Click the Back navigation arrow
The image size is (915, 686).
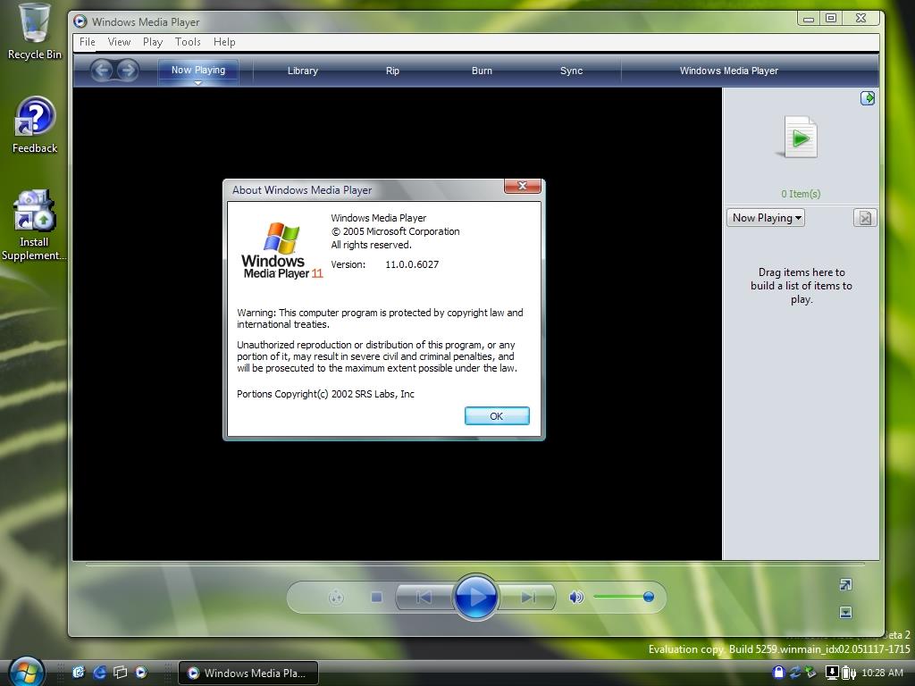(x=102, y=71)
